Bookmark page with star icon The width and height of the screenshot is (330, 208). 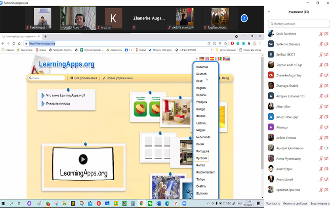click(226, 44)
